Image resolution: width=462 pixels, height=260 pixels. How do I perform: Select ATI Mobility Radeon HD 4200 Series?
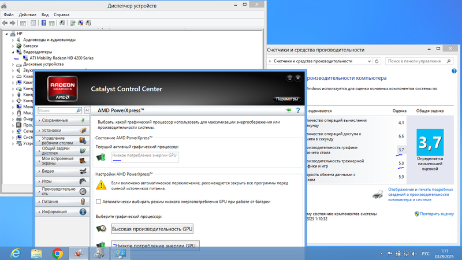pyautogui.click(x=61, y=58)
